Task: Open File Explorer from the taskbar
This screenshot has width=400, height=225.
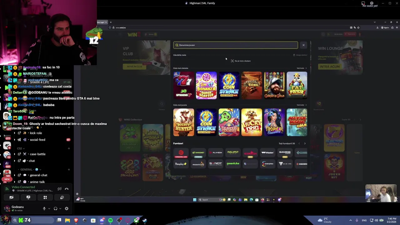Action: [x=67, y=220]
